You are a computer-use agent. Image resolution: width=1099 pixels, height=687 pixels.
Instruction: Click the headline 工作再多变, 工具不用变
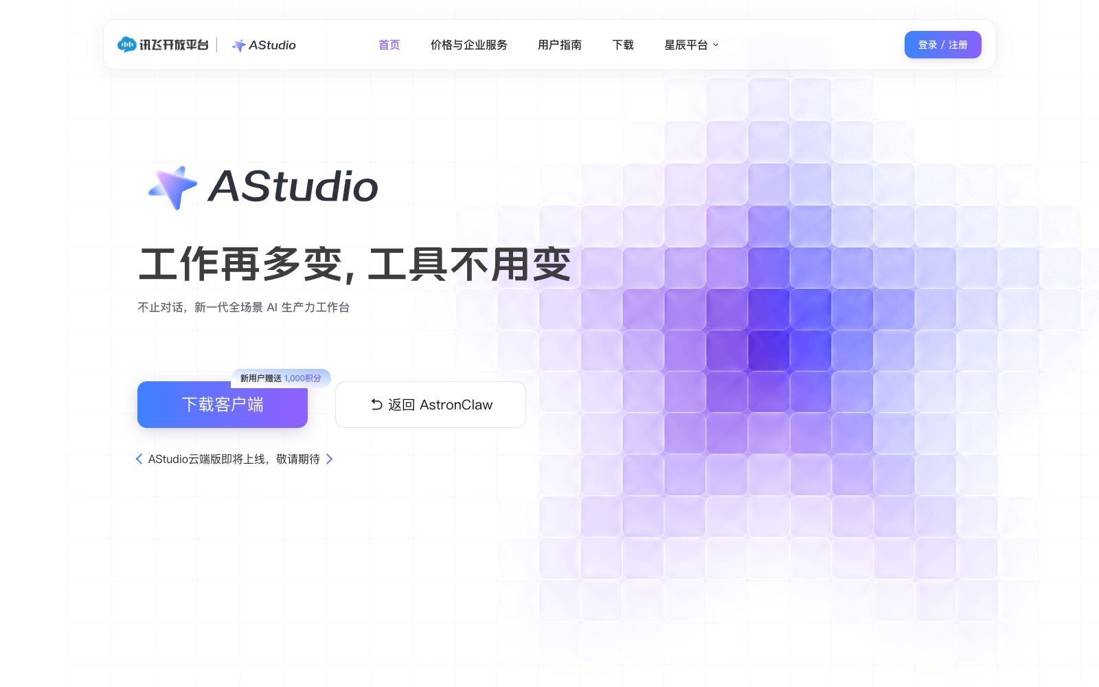click(354, 264)
